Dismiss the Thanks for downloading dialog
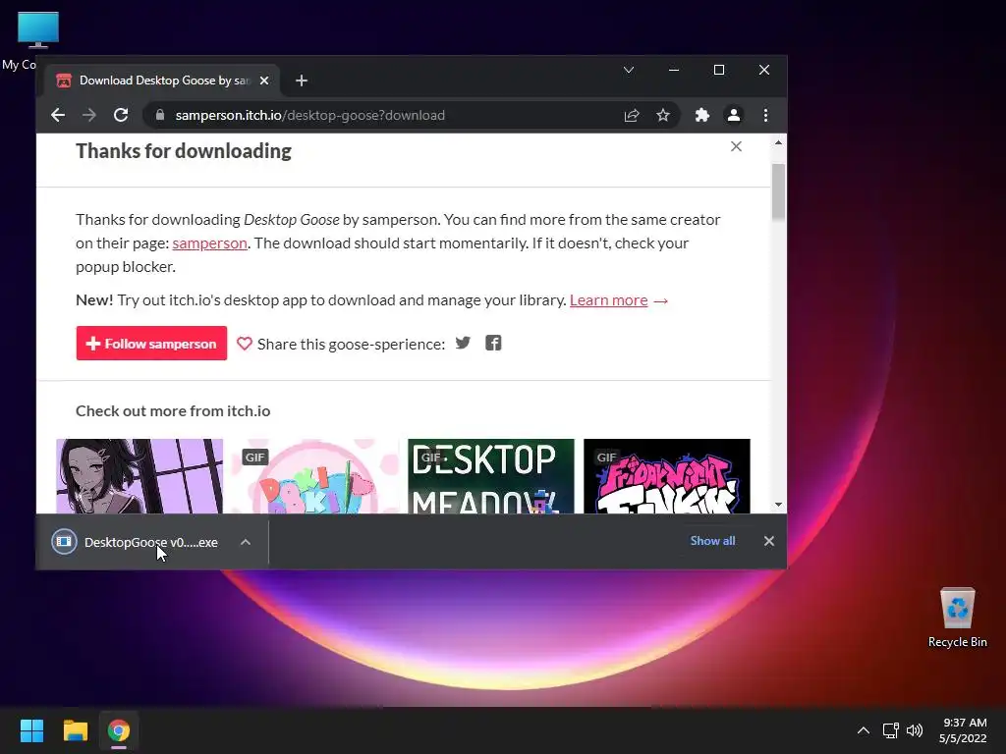This screenshot has height=754, width=1006. 736,147
